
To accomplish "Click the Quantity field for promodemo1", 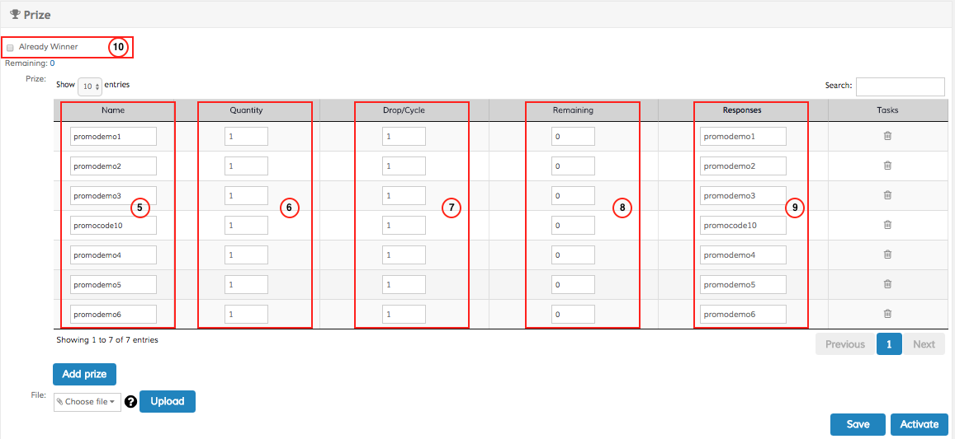I will tap(246, 136).
